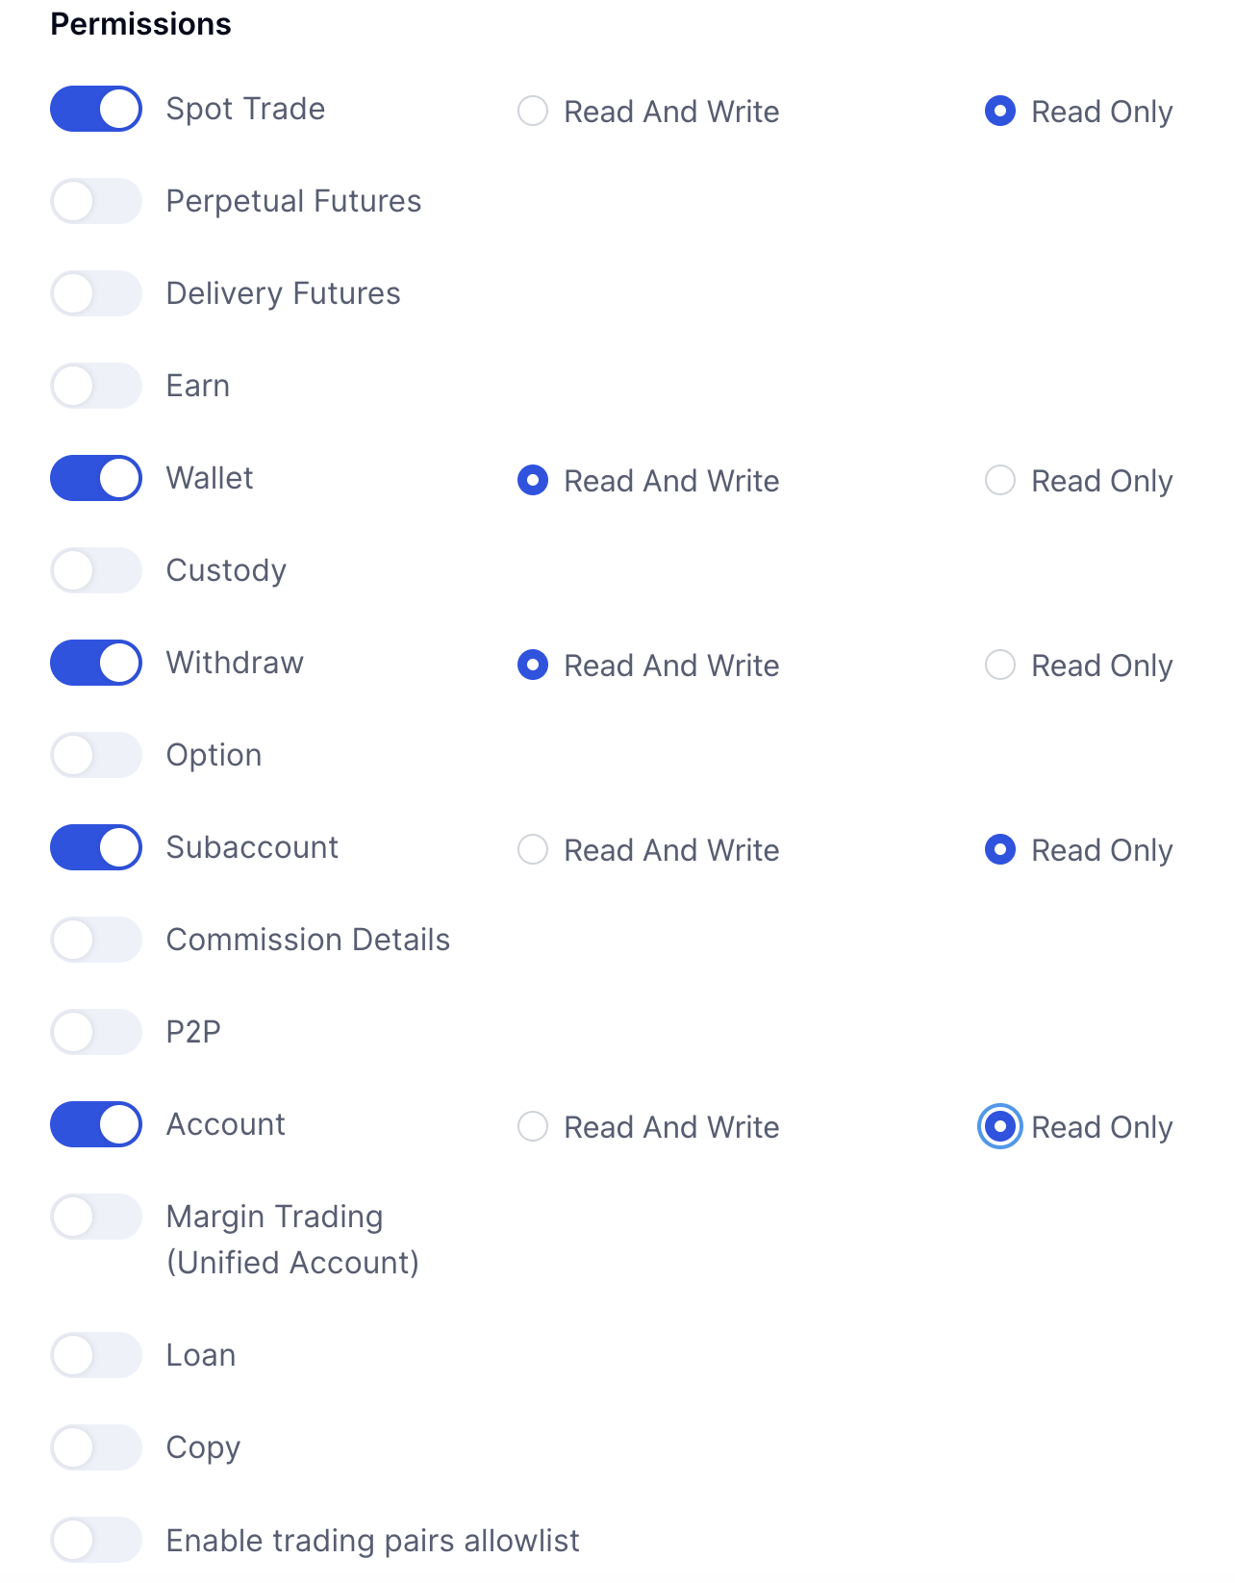Disable the Subaccount toggle

pyautogui.click(x=95, y=847)
